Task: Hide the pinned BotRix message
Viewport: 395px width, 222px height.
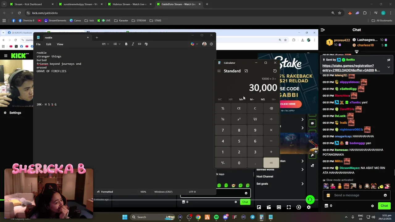Action: coord(389,60)
